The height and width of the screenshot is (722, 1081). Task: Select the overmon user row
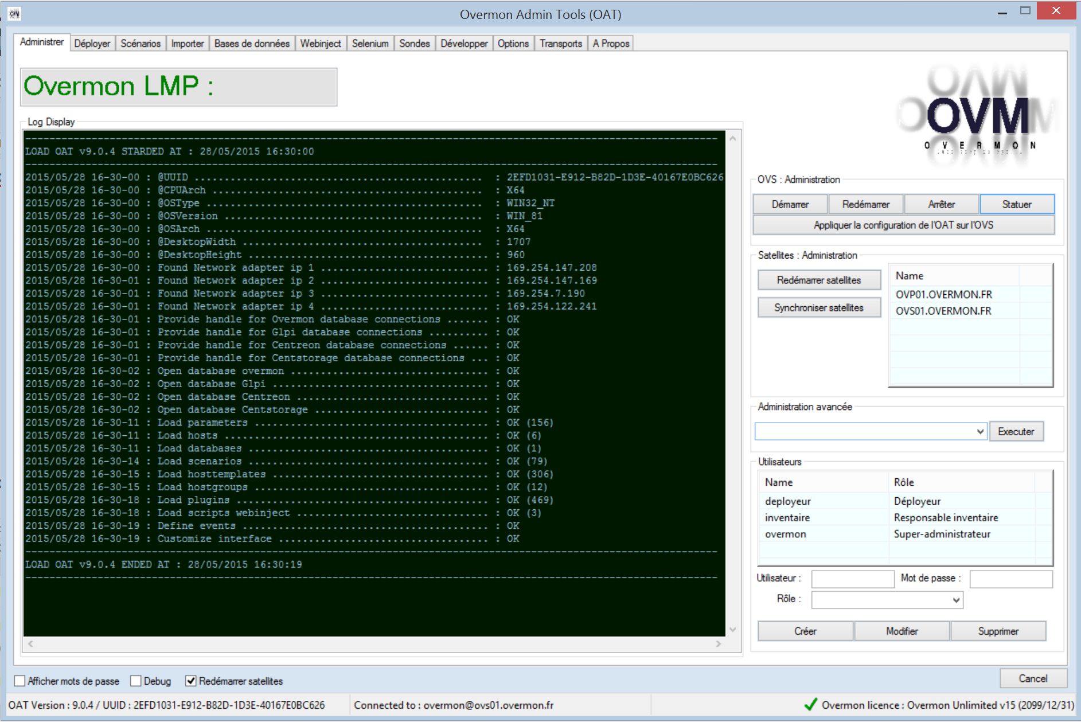coord(786,534)
